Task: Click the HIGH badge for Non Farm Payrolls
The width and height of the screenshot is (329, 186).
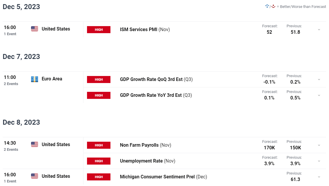Action: tap(99, 145)
